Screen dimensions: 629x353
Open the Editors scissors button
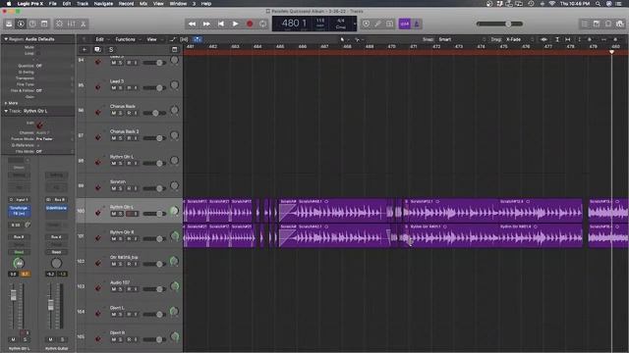point(83,24)
